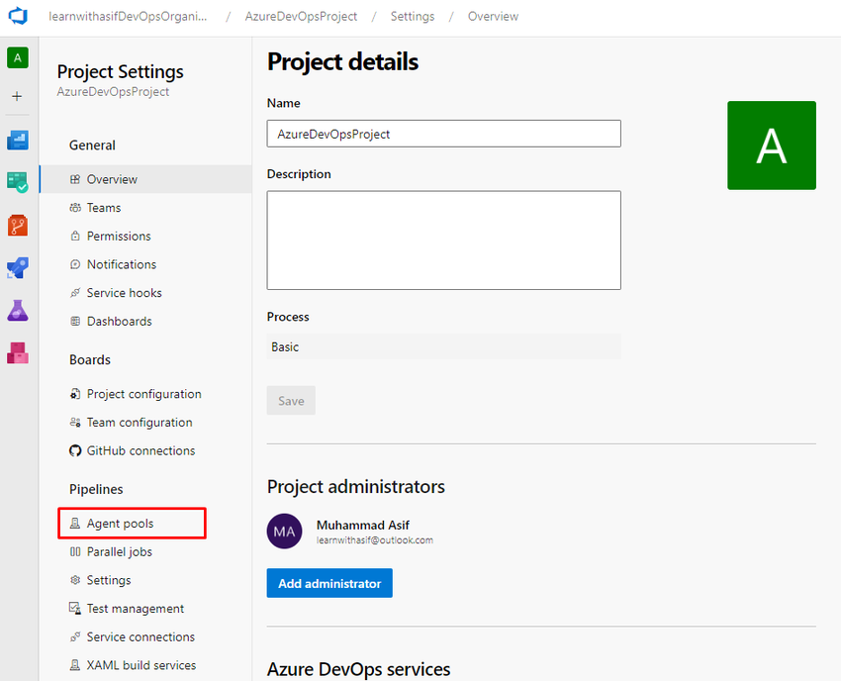Click the plus icon to add new item
Image resolution: width=841 pixels, height=681 pixels.
pyautogui.click(x=17, y=97)
